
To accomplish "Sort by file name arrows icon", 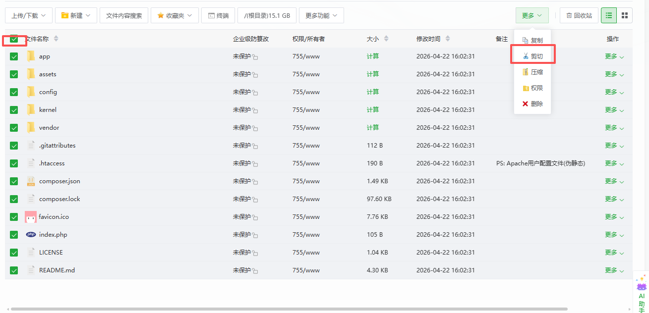I will (x=56, y=39).
